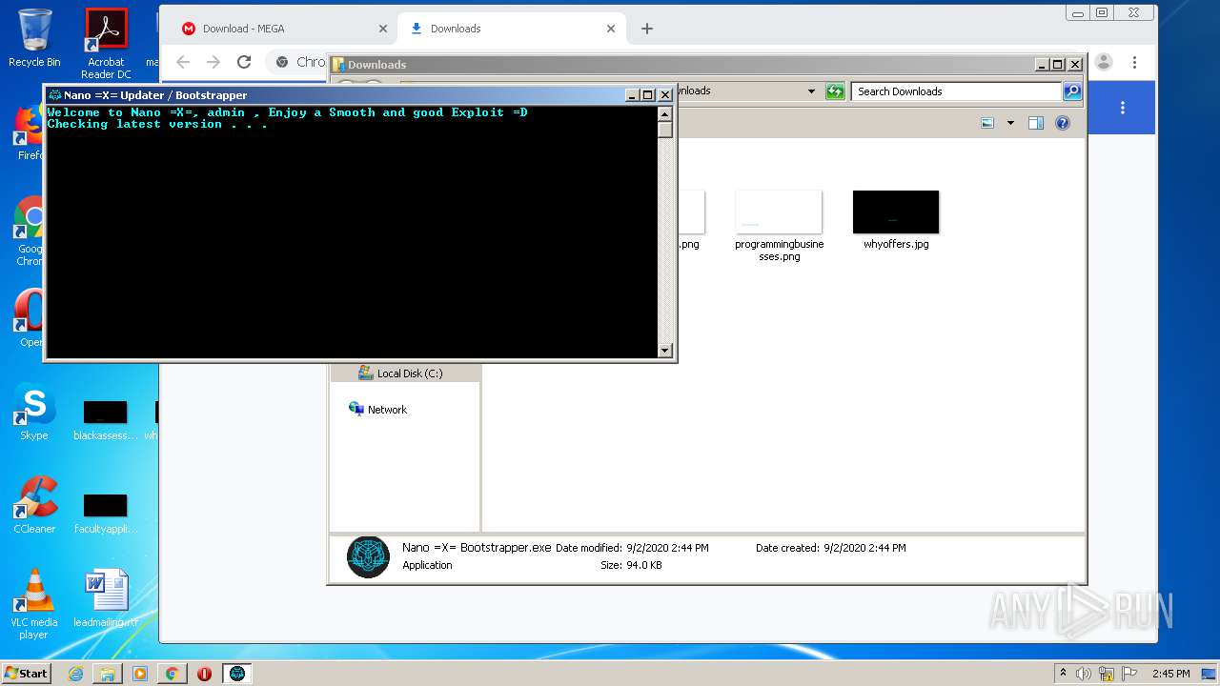The image size is (1220, 686).
Task: Click the Downloads window title bar folder icon
Action: [338, 65]
